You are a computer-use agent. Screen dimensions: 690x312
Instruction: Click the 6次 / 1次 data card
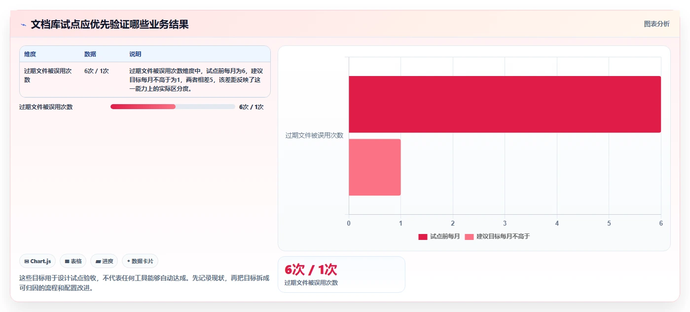click(x=341, y=274)
